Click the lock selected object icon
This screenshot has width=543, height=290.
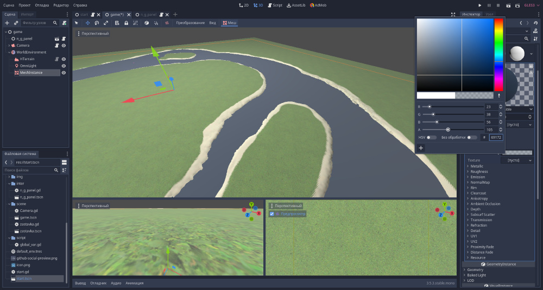click(x=126, y=23)
